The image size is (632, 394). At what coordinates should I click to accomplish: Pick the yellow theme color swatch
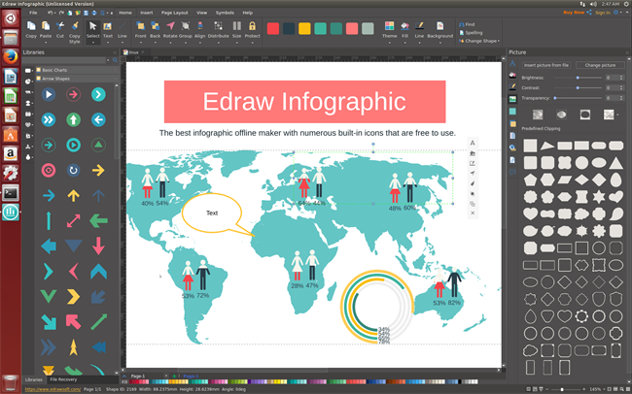[x=303, y=29]
